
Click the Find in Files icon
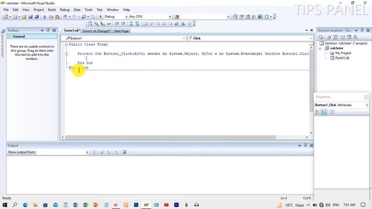[x=176, y=17]
